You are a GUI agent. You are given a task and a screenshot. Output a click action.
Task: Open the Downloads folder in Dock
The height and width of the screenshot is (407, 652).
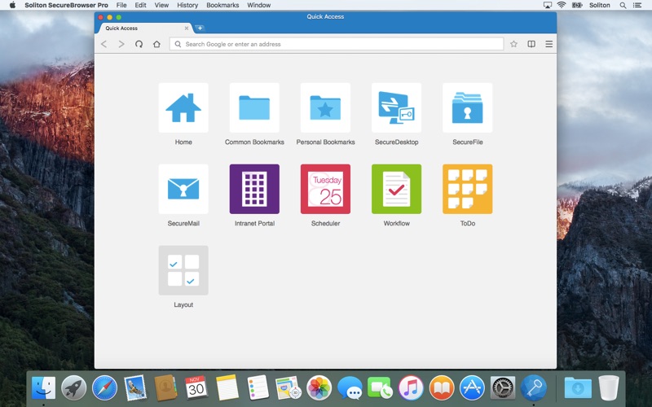578,388
